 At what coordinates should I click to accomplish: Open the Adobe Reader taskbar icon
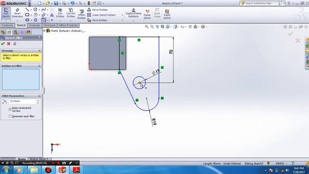[76, 170]
